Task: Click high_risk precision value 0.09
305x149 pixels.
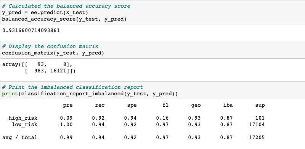Action: pos(66,118)
